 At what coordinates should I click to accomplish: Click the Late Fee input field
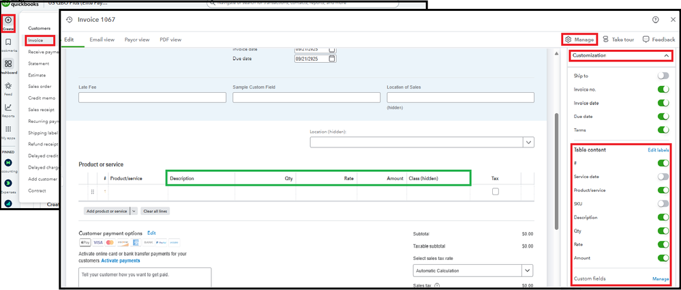click(x=153, y=98)
